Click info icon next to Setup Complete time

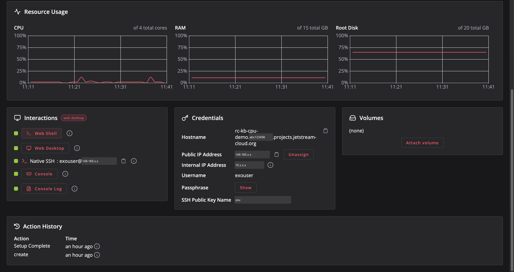click(97, 246)
